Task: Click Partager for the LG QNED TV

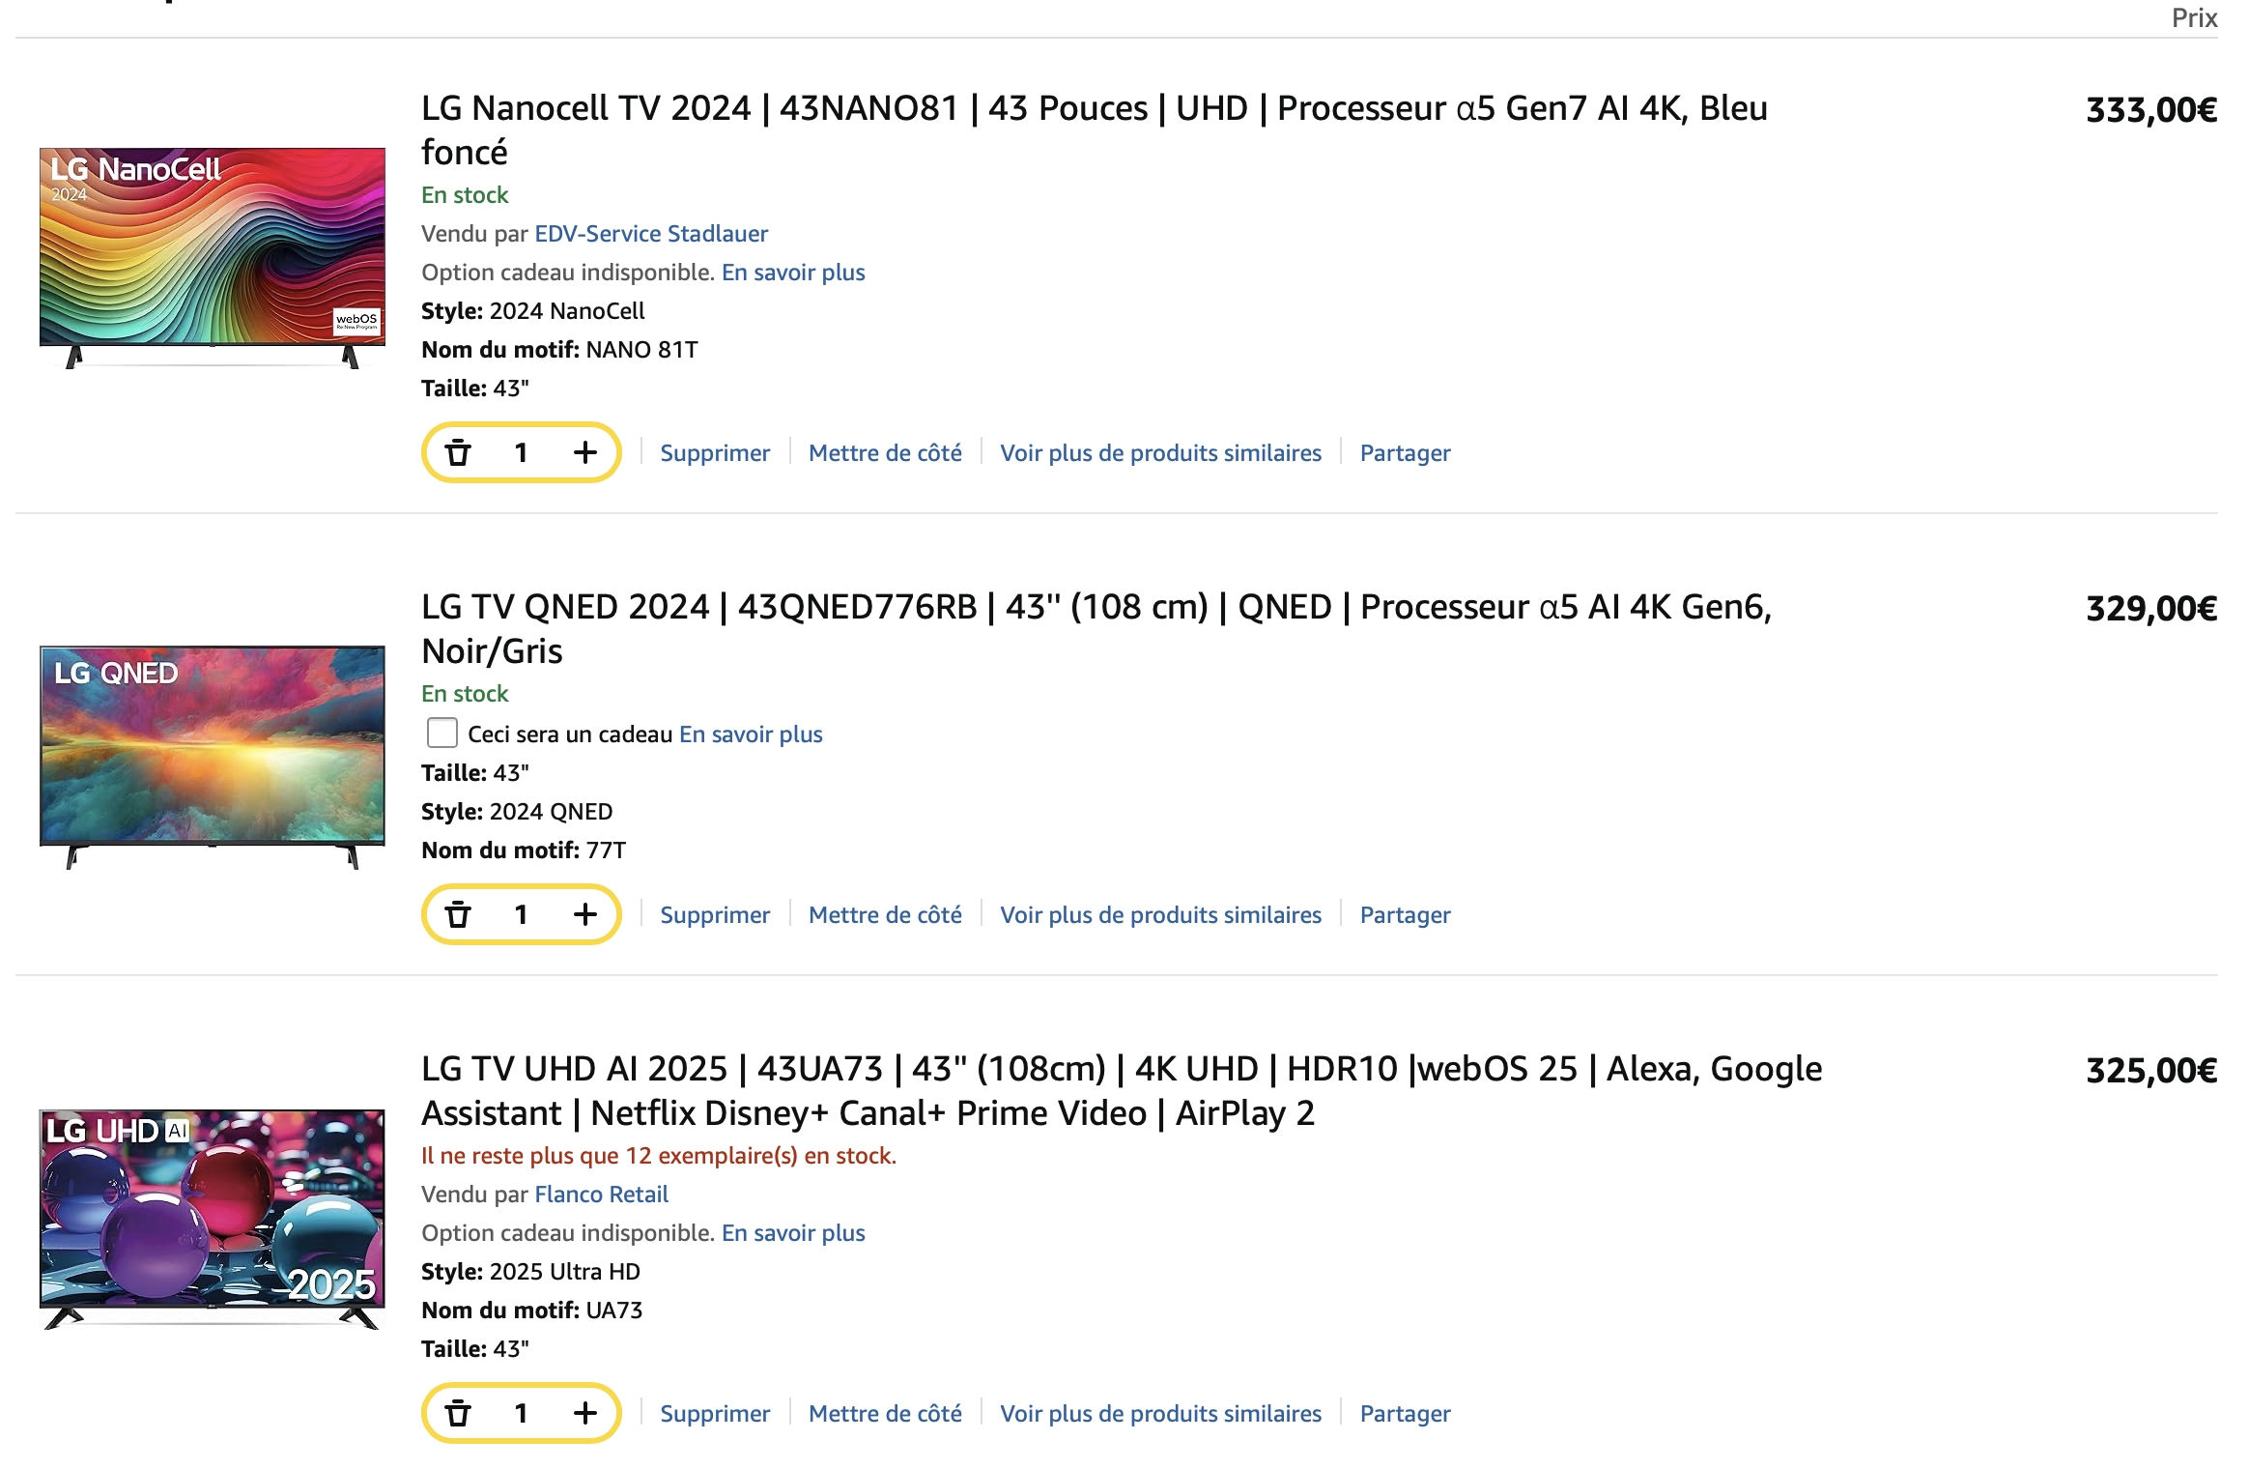Action: point(1405,915)
